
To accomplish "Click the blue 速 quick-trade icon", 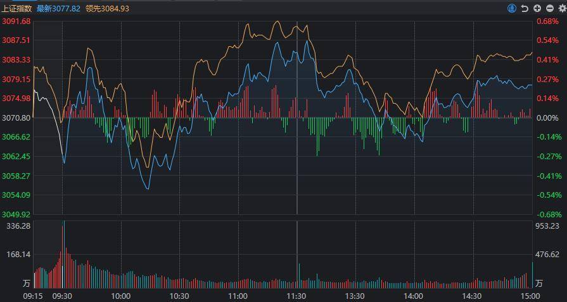I will coord(512,8).
